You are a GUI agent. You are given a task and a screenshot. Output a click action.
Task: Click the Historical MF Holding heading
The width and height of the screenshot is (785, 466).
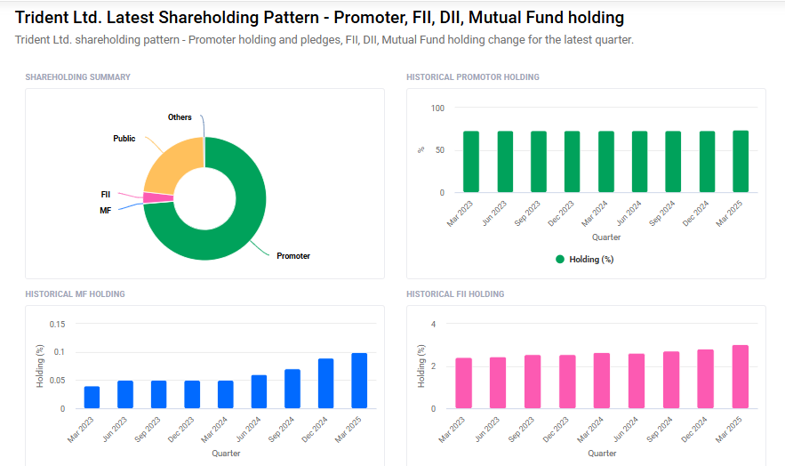pos(75,294)
